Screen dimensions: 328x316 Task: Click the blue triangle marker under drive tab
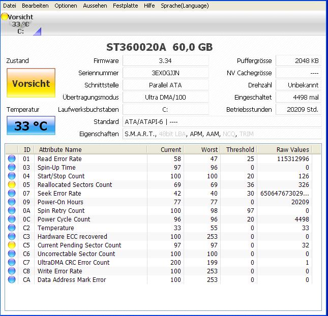pyautogui.click(x=38, y=31)
